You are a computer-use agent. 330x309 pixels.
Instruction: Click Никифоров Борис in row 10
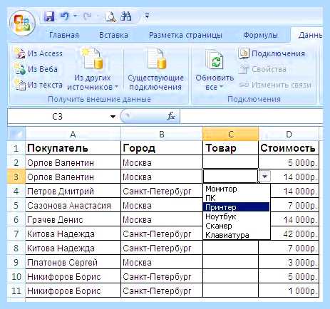pos(73,276)
